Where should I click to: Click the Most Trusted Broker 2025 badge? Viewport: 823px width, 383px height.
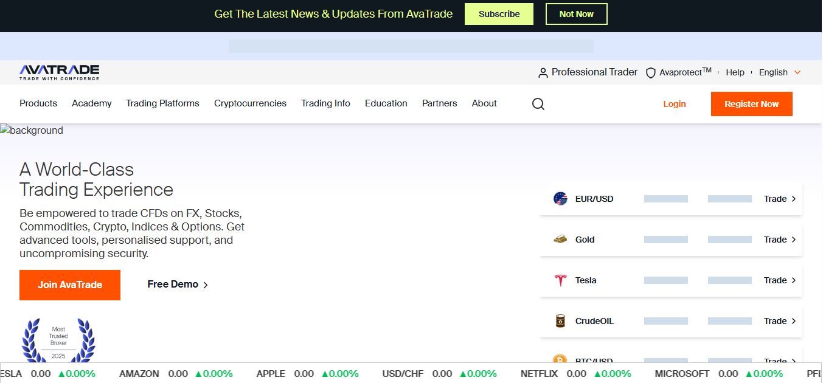click(x=58, y=340)
